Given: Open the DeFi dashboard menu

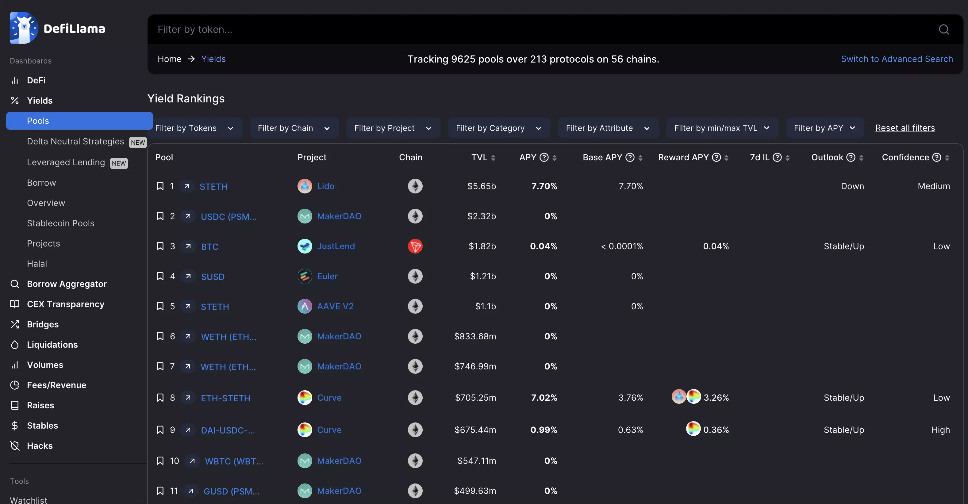Looking at the screenshot, I should pyautogui.click(x=36, y=80).
